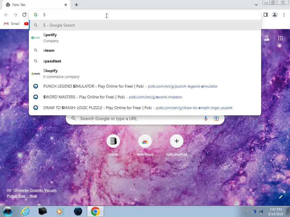Open the Chrome Labs flask icon
This screenshot has height=217, width=290.
coord(267,38)
